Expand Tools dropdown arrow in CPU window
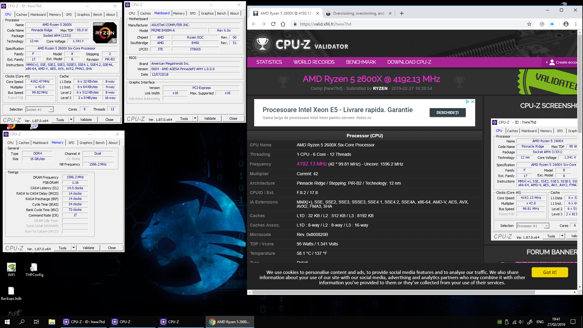 pyautogui.click(x=71, y=120)
